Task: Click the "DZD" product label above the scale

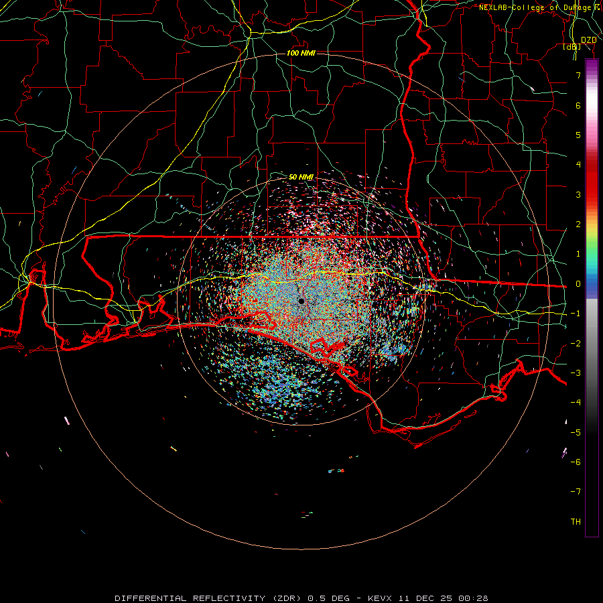Action: pyautogui.click(x=588, y=40)
